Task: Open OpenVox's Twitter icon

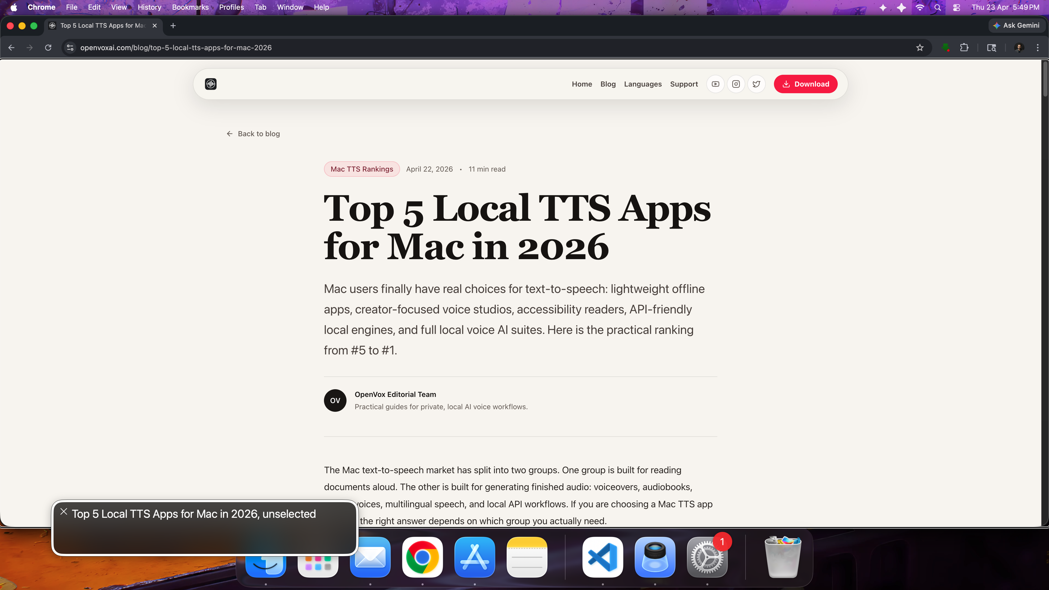Action: (756, 84)
